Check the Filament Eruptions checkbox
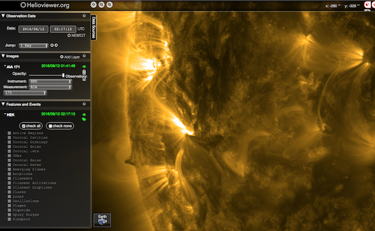 tap(9, 187)
